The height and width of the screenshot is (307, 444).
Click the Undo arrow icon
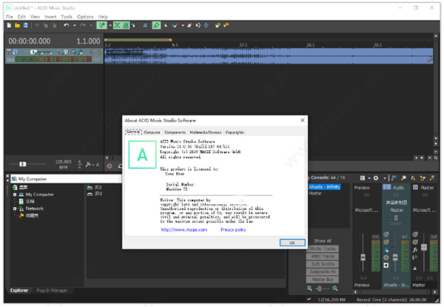(x=67, y=25)
